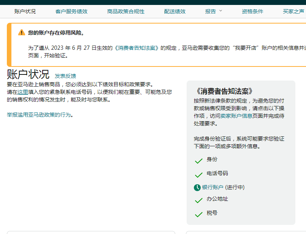
Task: Go to the 配送绩效 tab
Action: click(x=175, y=11)
